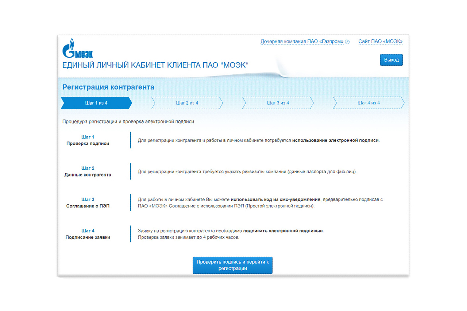467x311 pixels.
Task: Click the Шаг 3 blue label
Action: pyautogui.click(x=88, y=200)
